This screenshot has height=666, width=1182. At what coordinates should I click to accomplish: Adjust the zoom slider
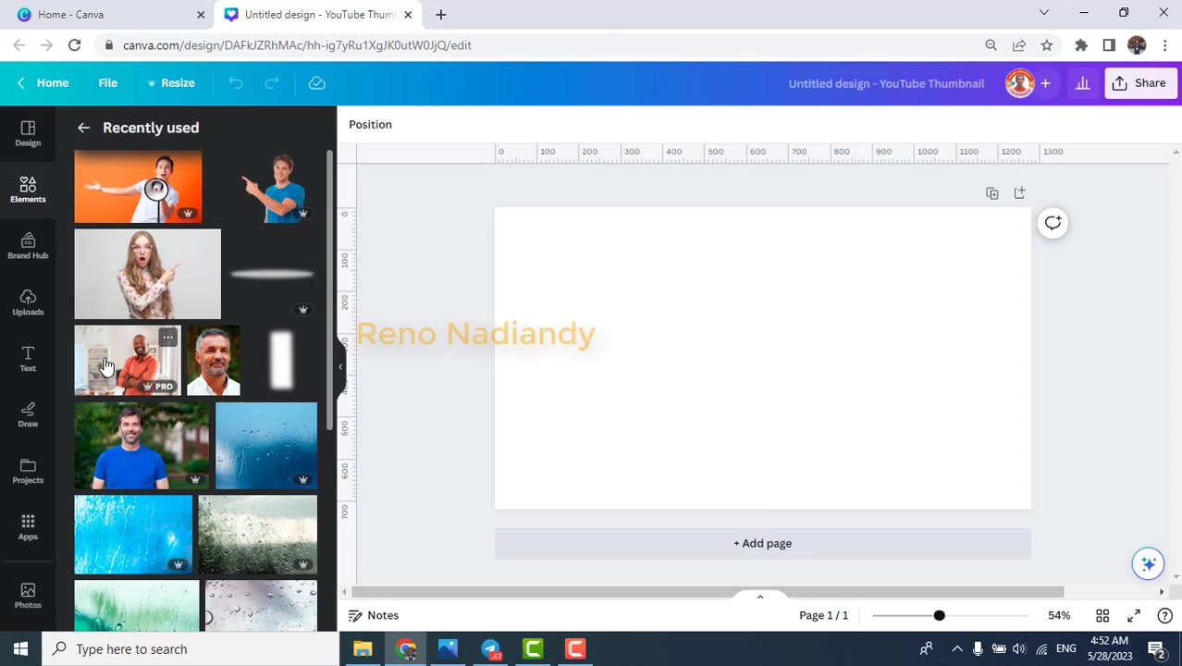click(x=939, y=615)
